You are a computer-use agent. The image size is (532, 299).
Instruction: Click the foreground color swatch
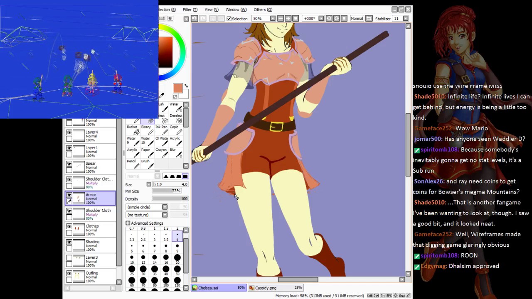[x=177, y=88]
